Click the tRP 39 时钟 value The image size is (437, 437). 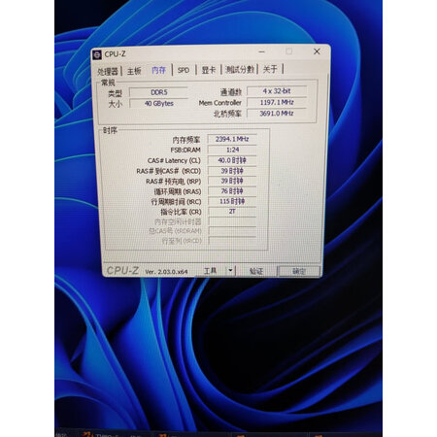pyautogui.click(x=232, y=181)
